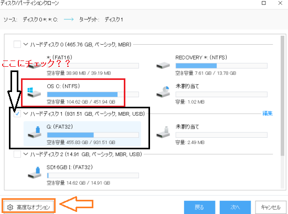Click the G: FAT32 usage bar
Screen dimensions: 288x214
pos(93,135)
